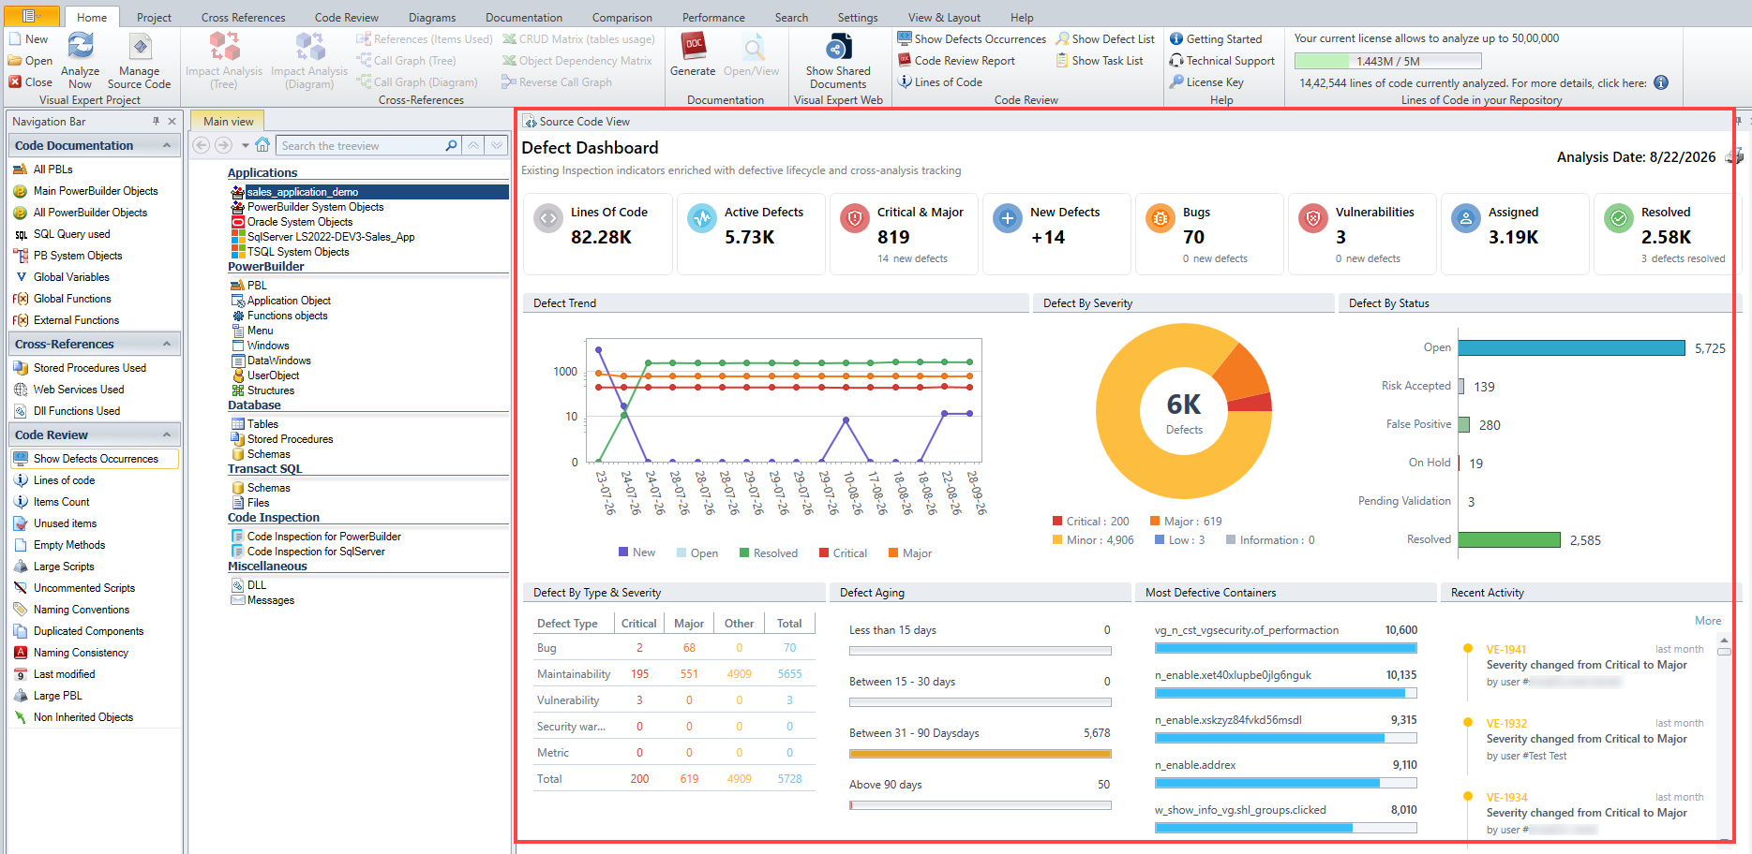Click the treeview search magnifier icon

(x=451, y=145)
